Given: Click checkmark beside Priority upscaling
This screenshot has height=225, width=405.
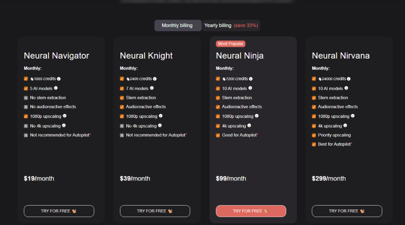Looking at the screenshot, I should 314,136.
